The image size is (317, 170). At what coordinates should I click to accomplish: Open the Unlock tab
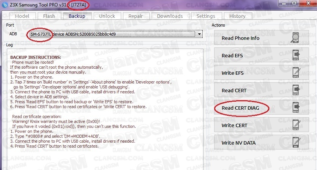107,16
